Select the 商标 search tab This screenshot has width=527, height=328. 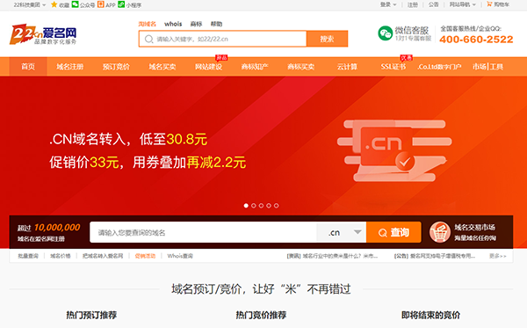point(196,24)
